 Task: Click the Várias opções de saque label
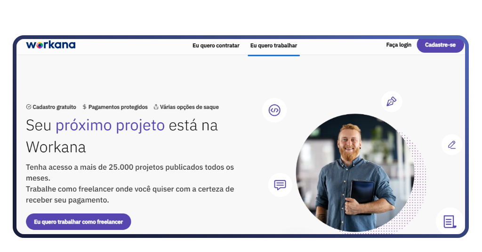[x=189, y=107]
